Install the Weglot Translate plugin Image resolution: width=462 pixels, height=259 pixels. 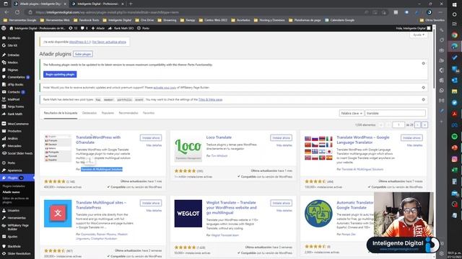(x=281, y=203)
